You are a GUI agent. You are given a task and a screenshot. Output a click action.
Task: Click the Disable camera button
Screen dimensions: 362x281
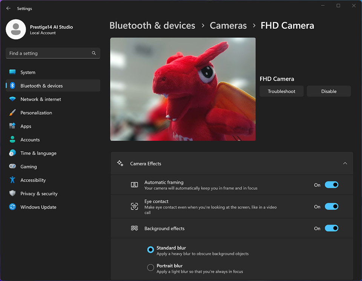(x=328, y=91)
